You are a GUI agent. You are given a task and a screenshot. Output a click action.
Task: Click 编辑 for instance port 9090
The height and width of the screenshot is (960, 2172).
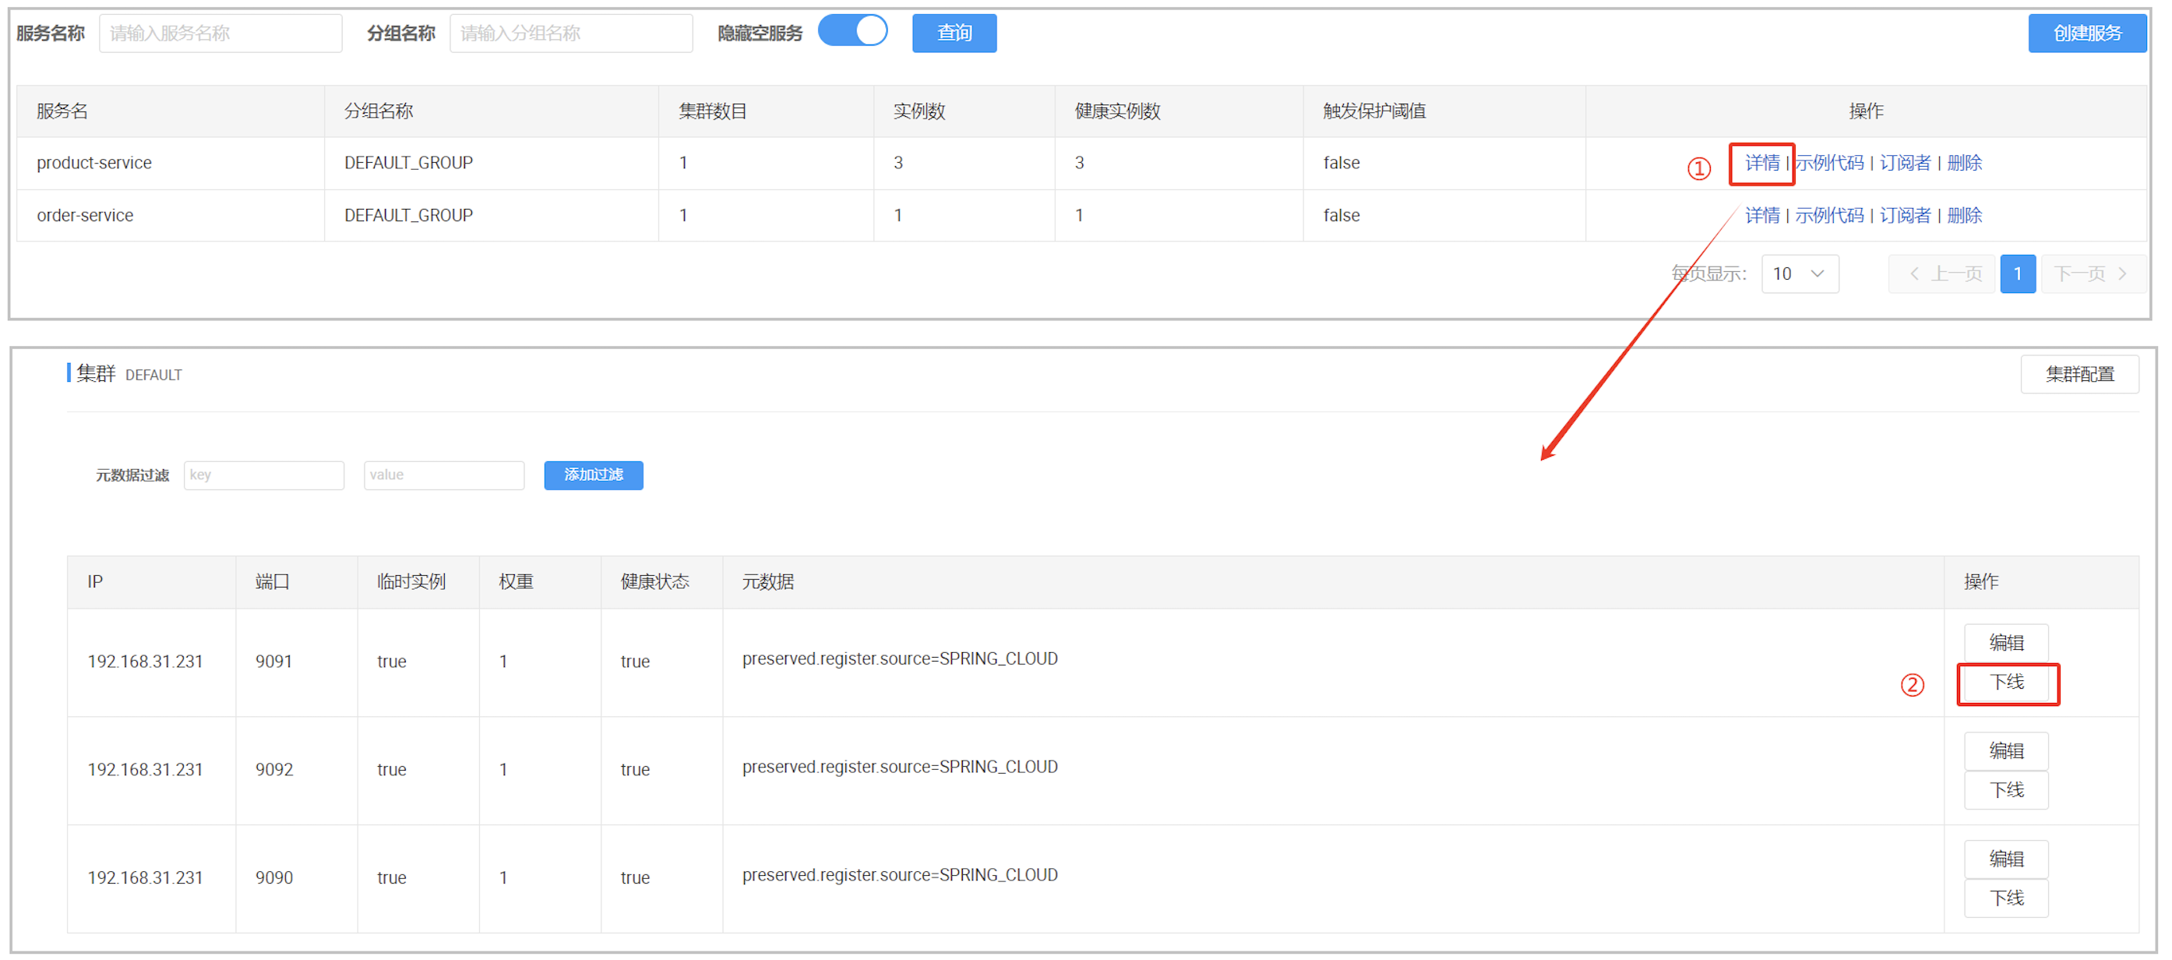coord(2006,859)
